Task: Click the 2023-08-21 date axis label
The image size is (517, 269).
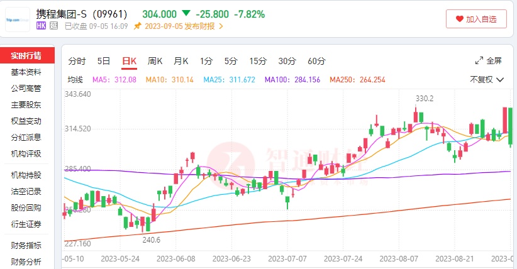Action: pyautogui.click(x=454, y=259)
